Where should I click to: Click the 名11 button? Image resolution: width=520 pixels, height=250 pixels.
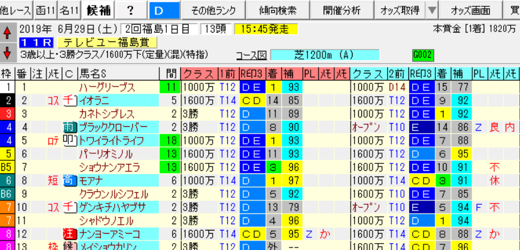coord(69,10)
